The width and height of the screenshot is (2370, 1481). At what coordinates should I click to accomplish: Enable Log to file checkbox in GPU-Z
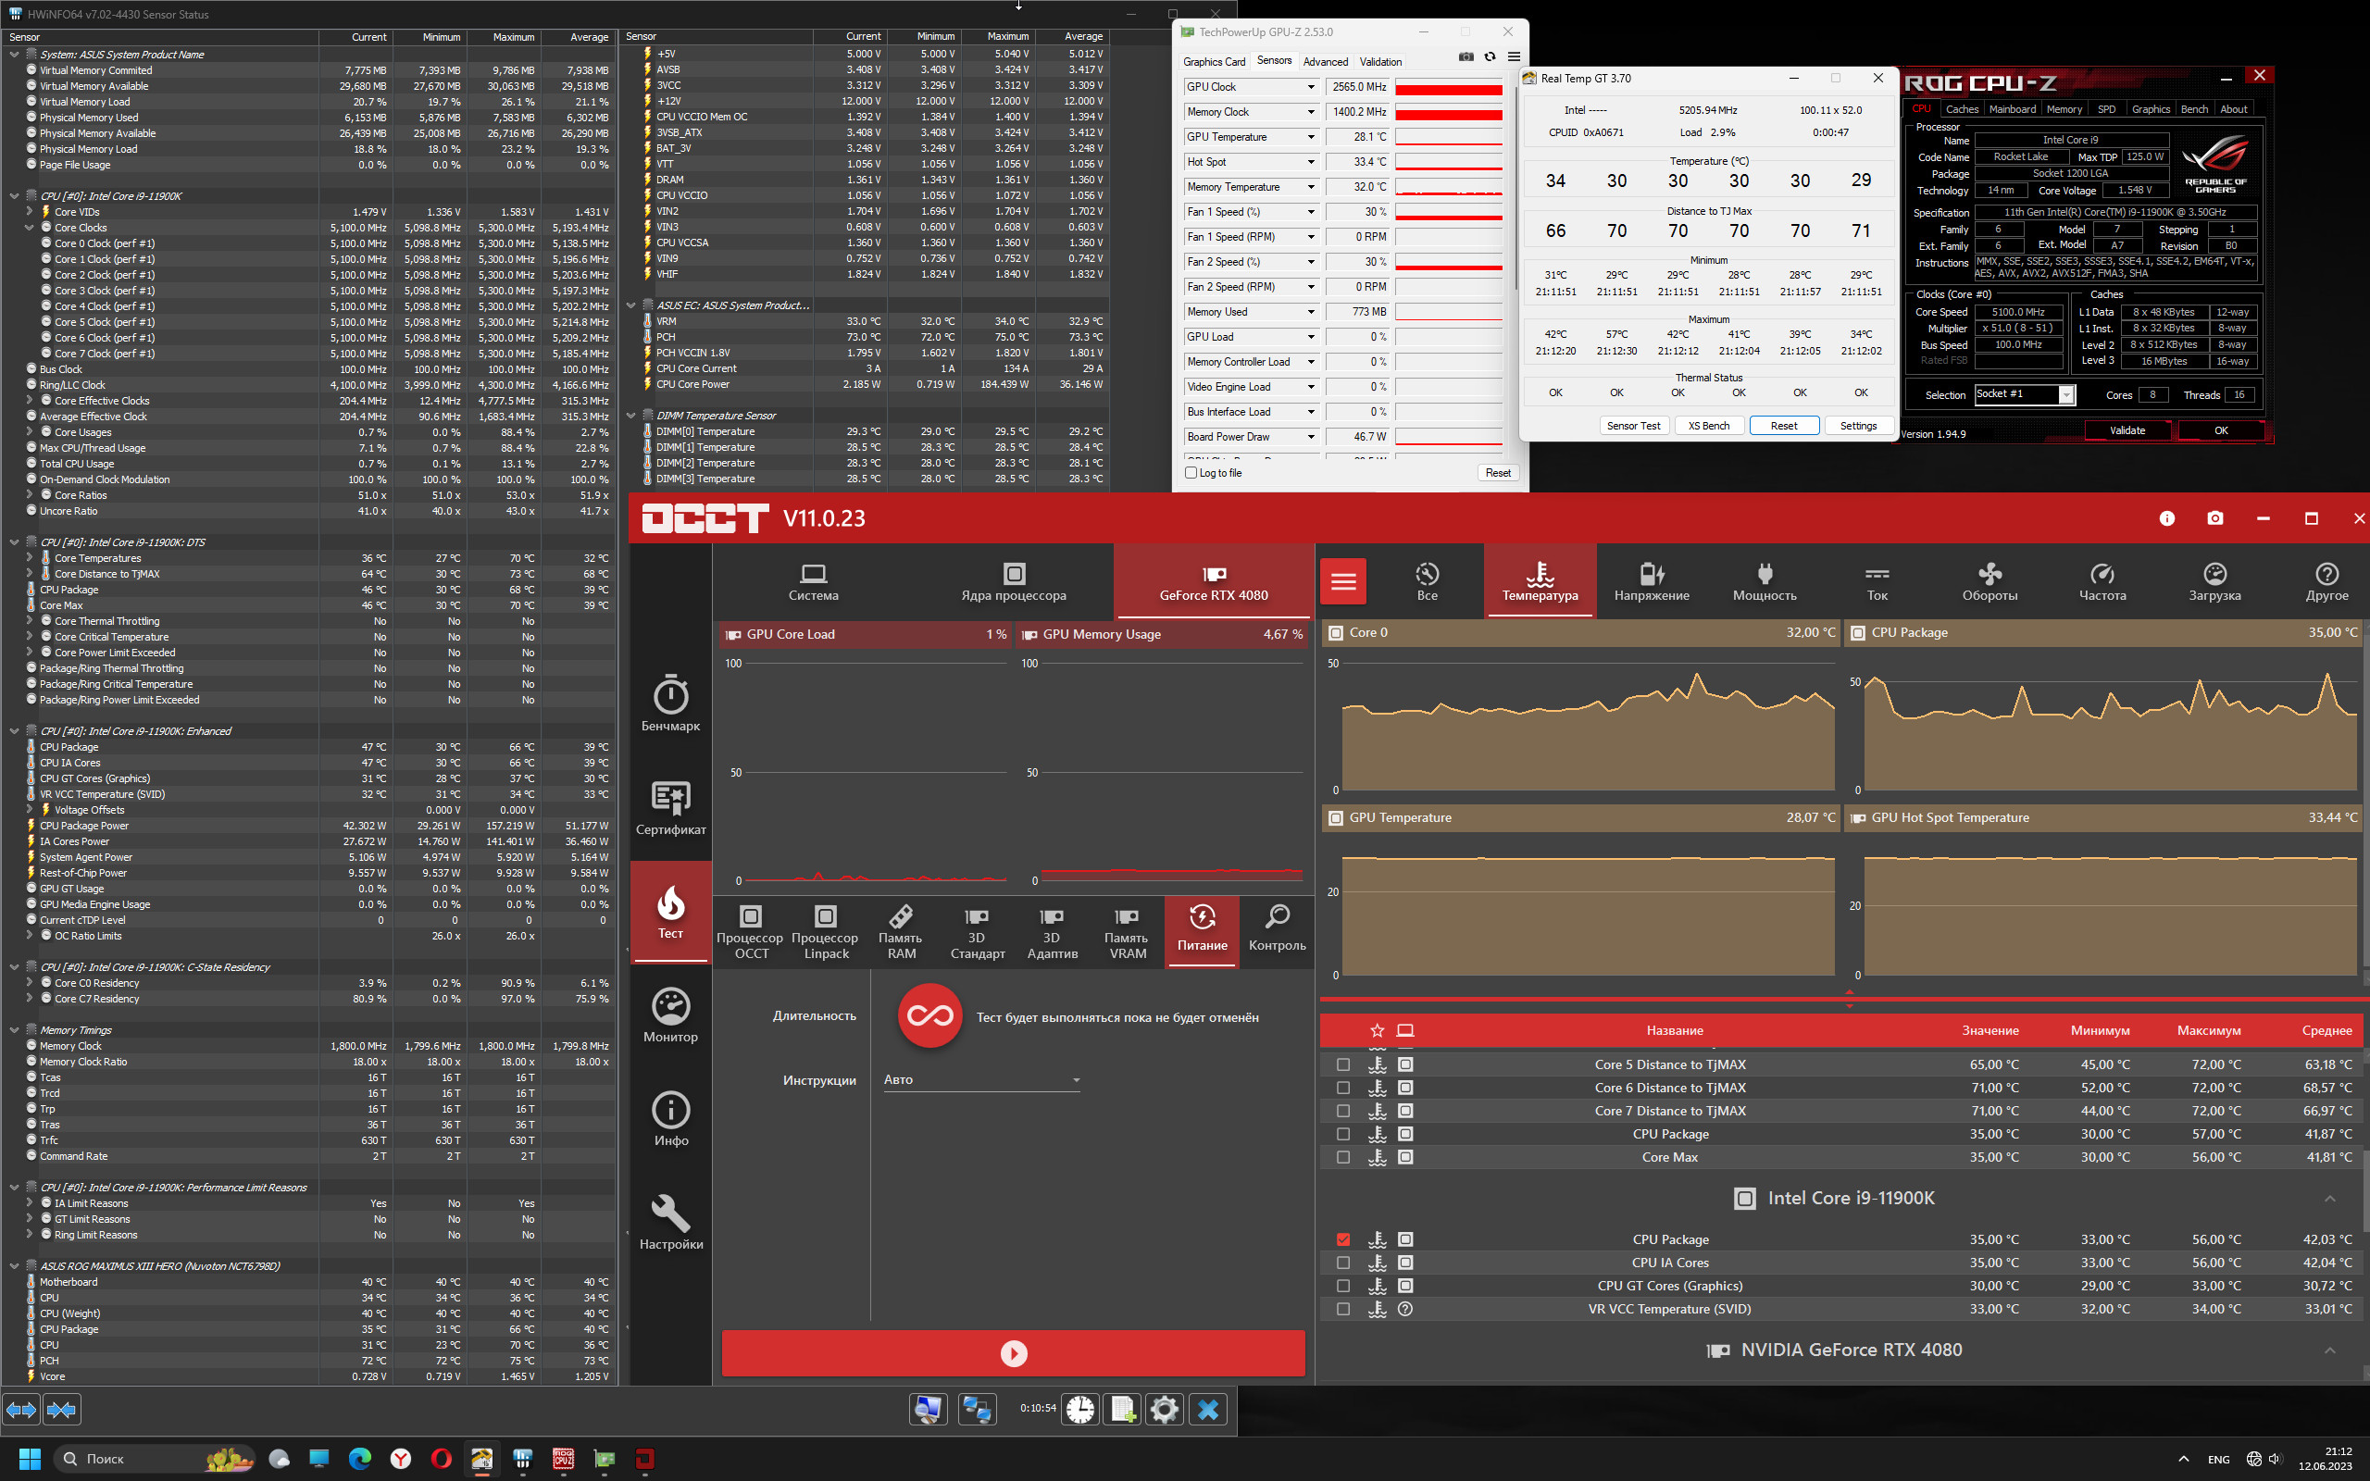point(1191,473)
